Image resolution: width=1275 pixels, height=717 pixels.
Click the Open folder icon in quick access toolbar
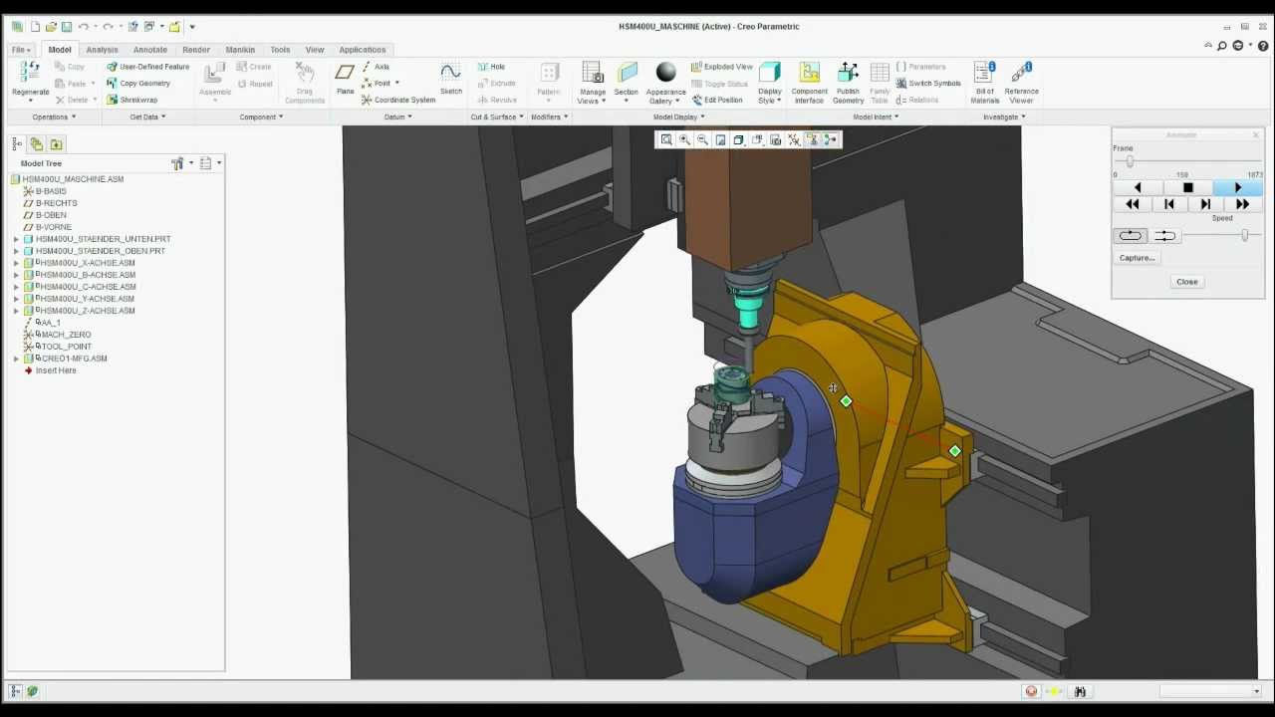coord(50,27)
